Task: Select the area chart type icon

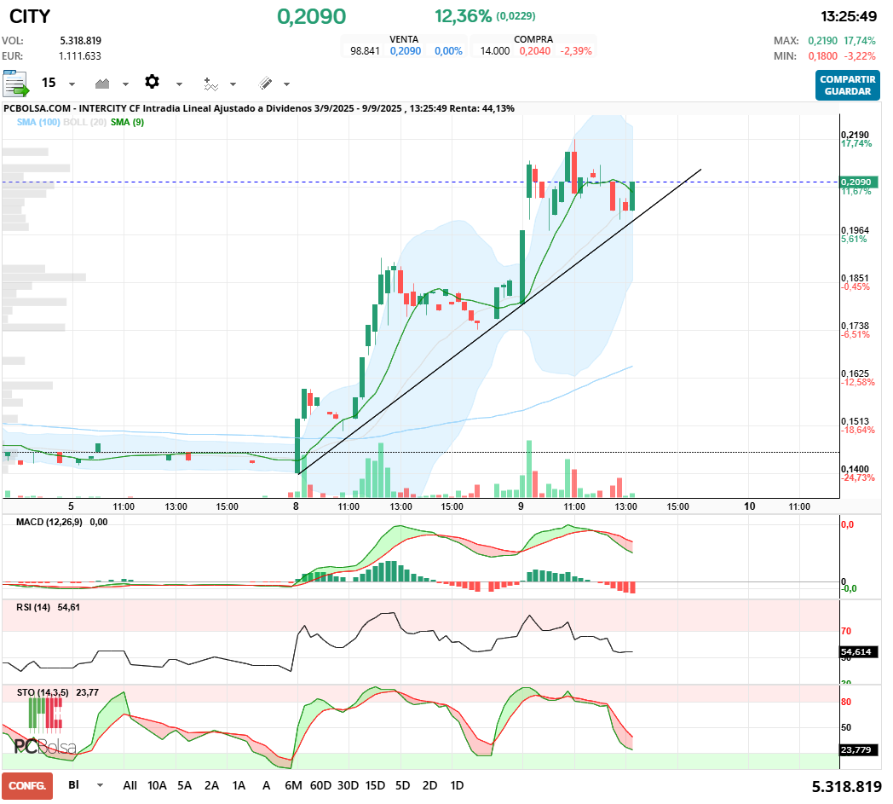Action: pos(102,84)
